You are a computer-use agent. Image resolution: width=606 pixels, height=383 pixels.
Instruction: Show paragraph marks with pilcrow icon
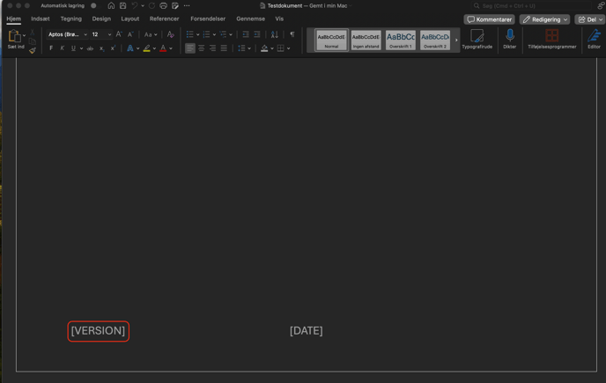coord(292,34)
